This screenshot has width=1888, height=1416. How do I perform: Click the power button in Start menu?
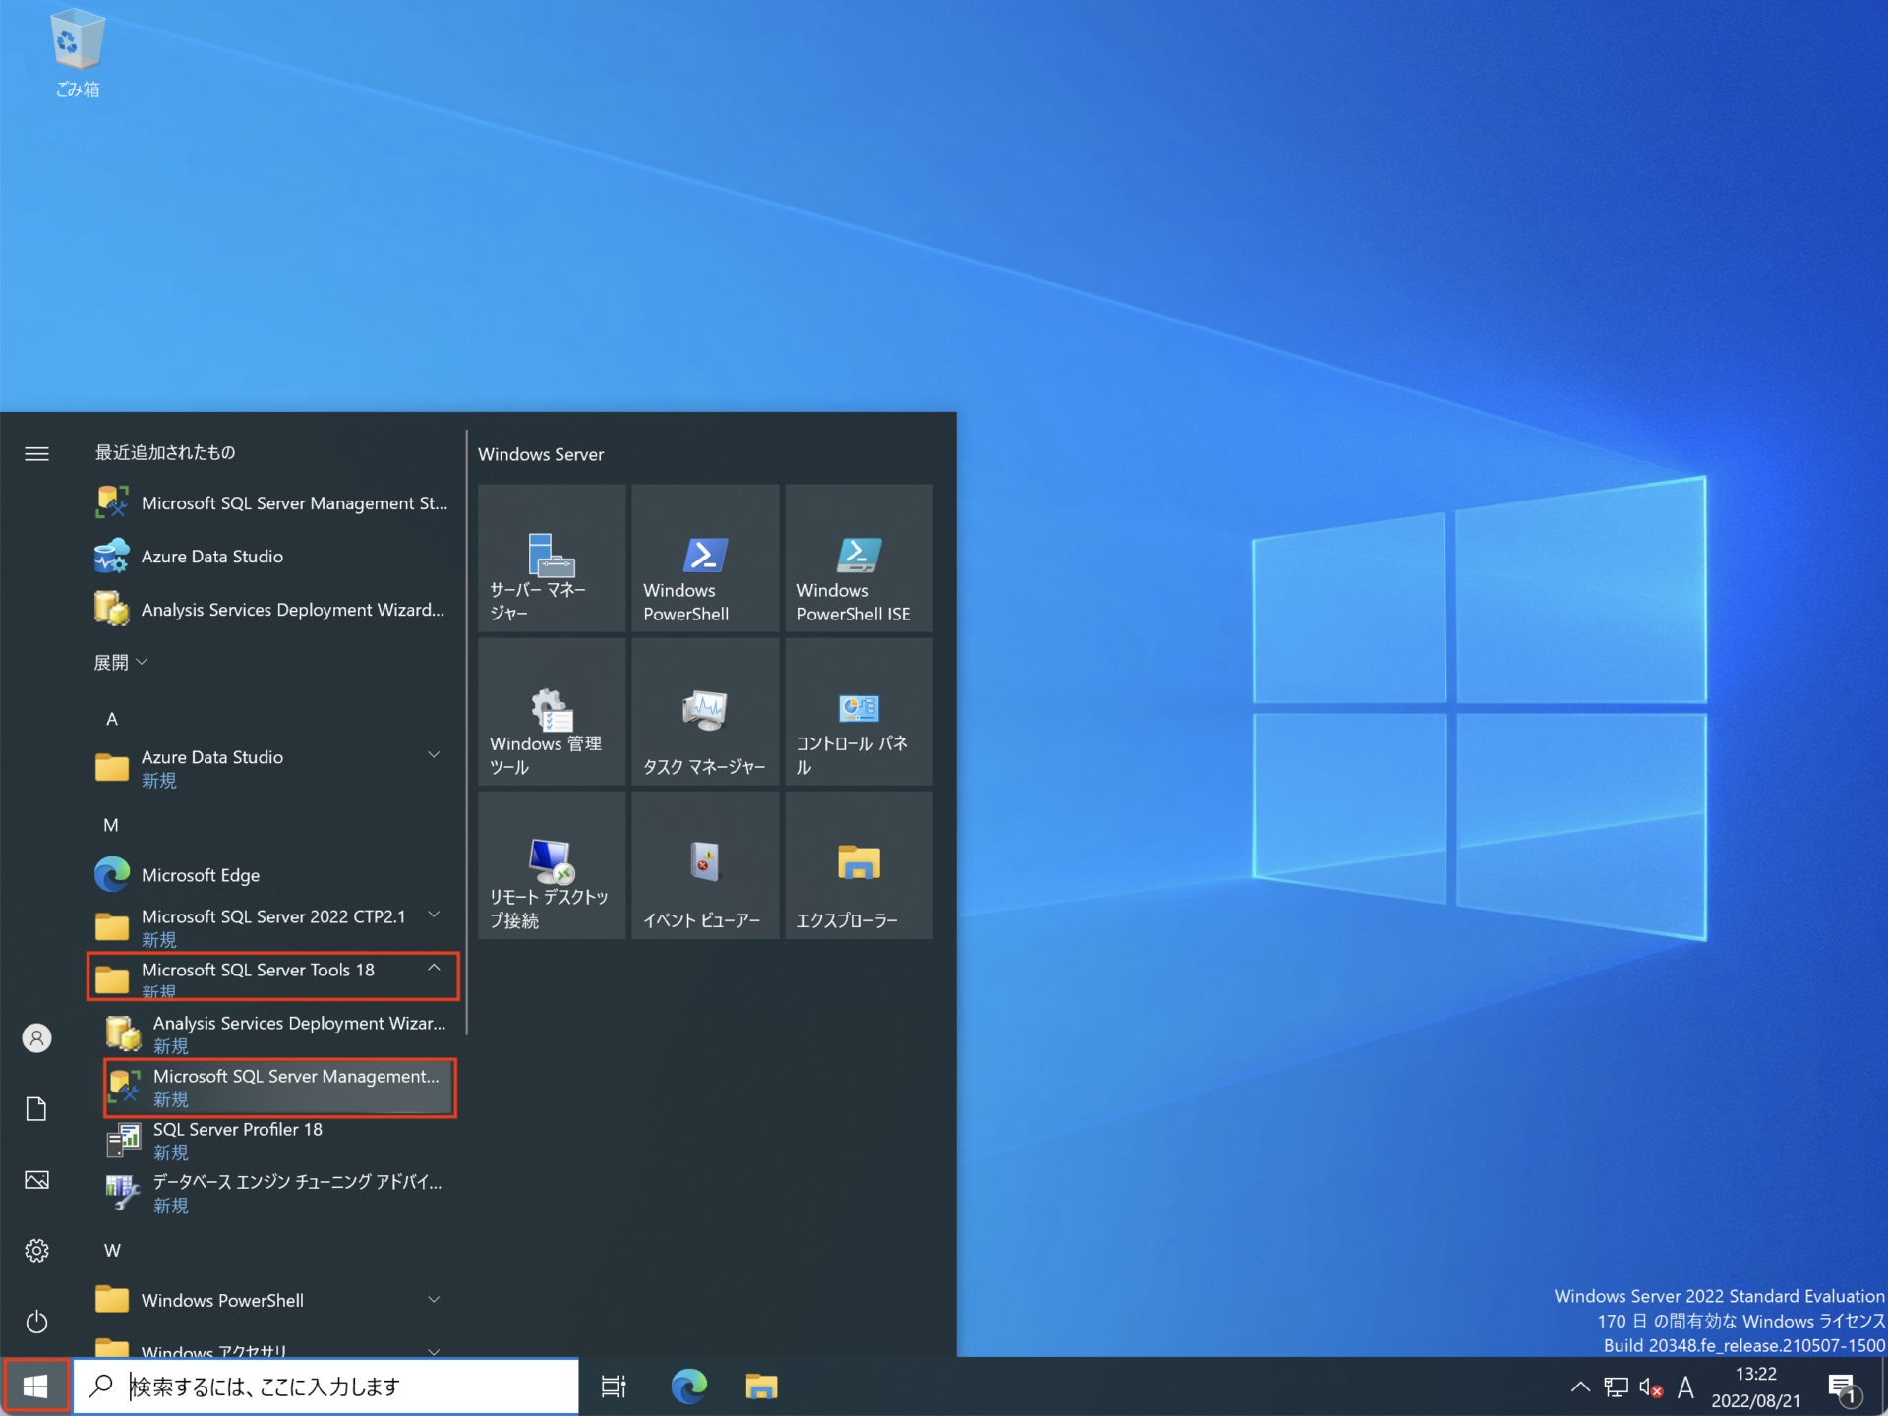click(36, 1322)
